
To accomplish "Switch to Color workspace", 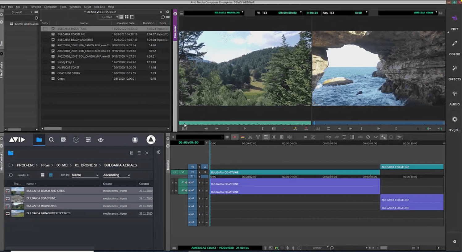I will 455,48.
